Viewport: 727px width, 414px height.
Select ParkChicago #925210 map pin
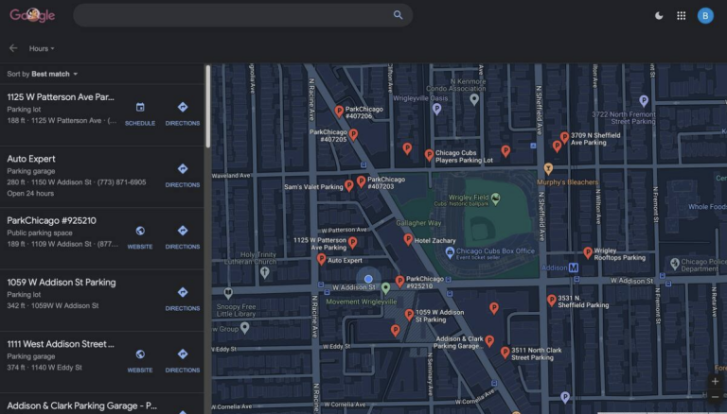tap(399, 281)
